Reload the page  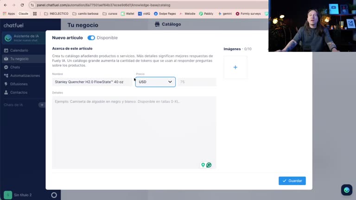pyautogui.click(x=22, y=5)
